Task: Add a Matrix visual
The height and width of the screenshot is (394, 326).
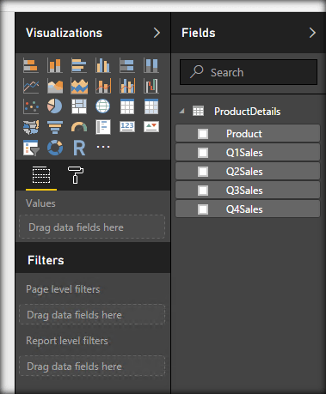Action: click(151, 106)
